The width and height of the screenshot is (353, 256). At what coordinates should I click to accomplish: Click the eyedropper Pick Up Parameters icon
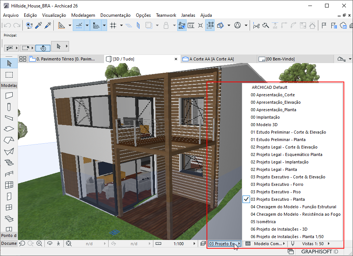[38, 26]
